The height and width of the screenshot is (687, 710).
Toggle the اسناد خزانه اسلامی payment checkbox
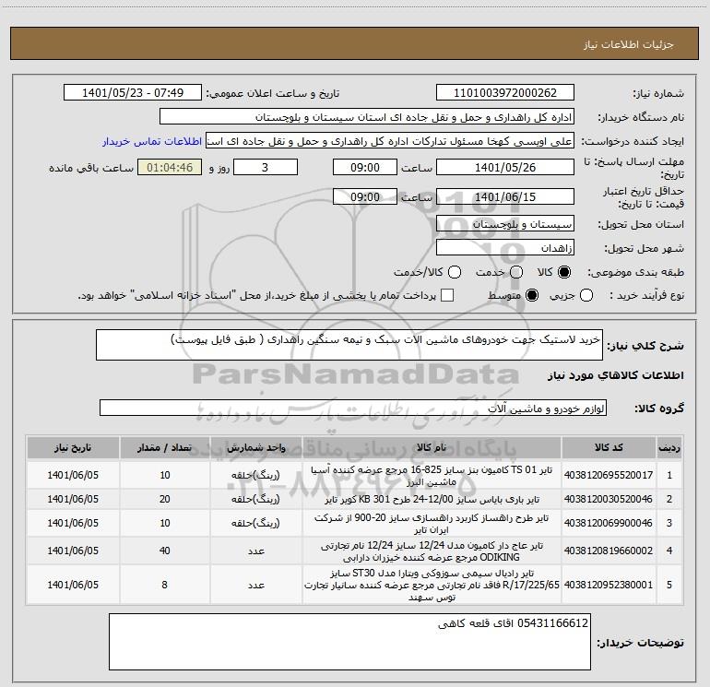click(x=447, y=296)
